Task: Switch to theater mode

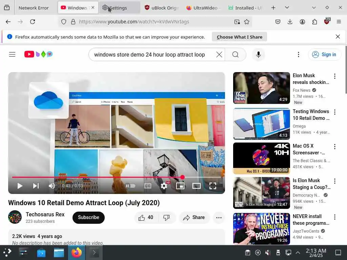Action: pyautogui.click(x=197, y=186)
